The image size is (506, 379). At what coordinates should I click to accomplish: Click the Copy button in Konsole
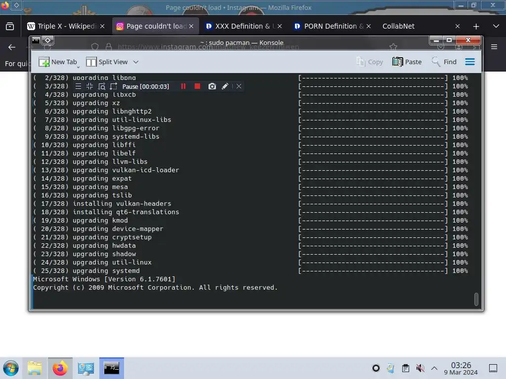pos(370,62)
